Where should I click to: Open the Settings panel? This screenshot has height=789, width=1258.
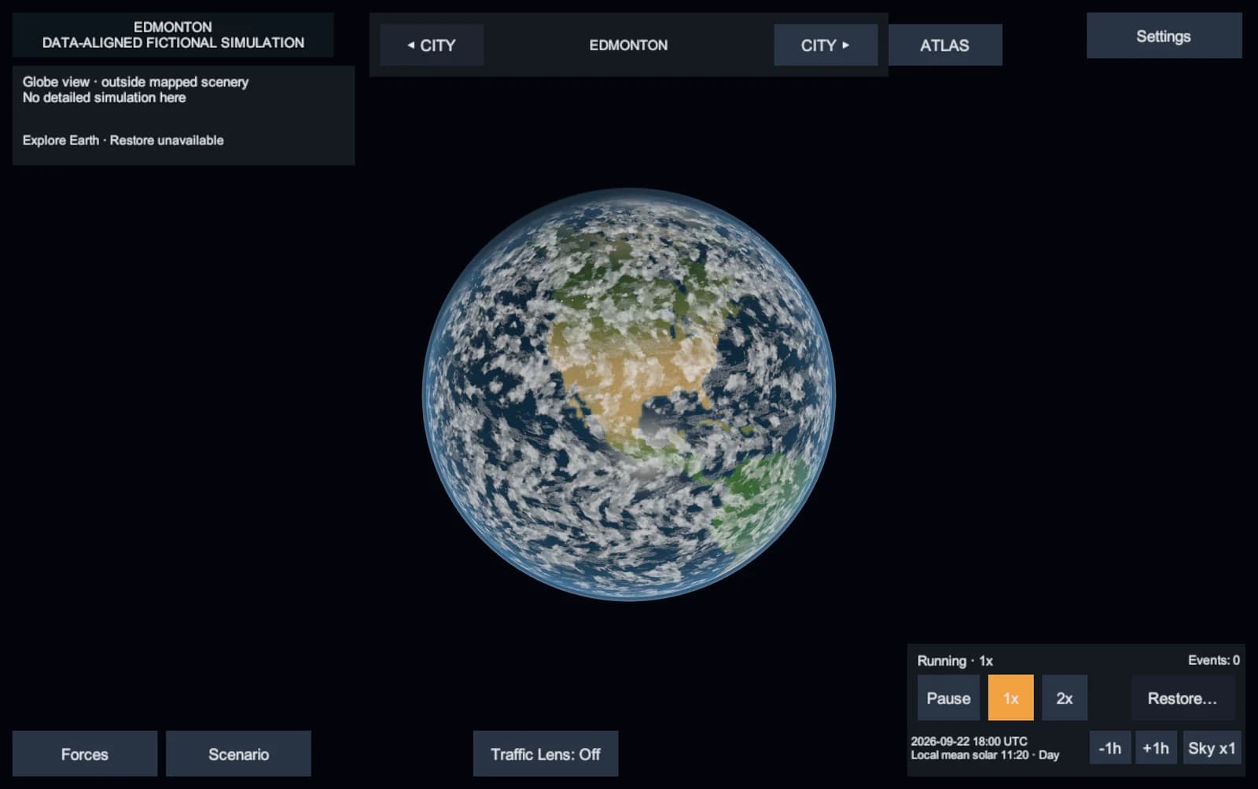pyautogui.click(x=1164, y=35)
